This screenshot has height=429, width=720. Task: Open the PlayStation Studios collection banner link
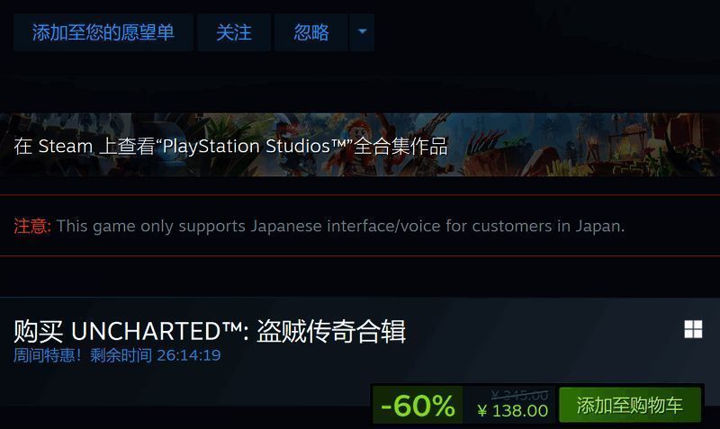360,145
